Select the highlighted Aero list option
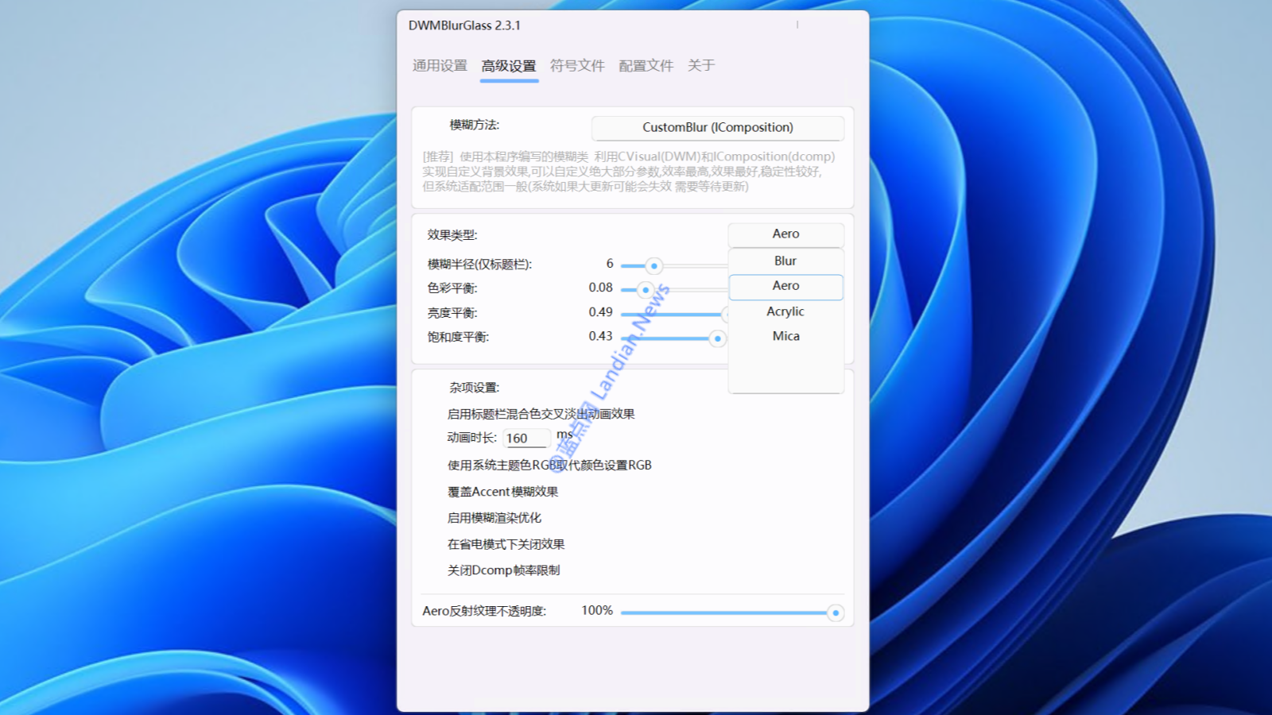 tap(785, 286)
